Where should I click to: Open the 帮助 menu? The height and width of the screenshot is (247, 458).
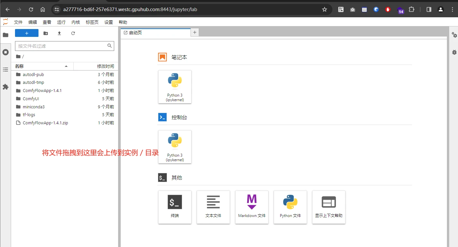123,22
